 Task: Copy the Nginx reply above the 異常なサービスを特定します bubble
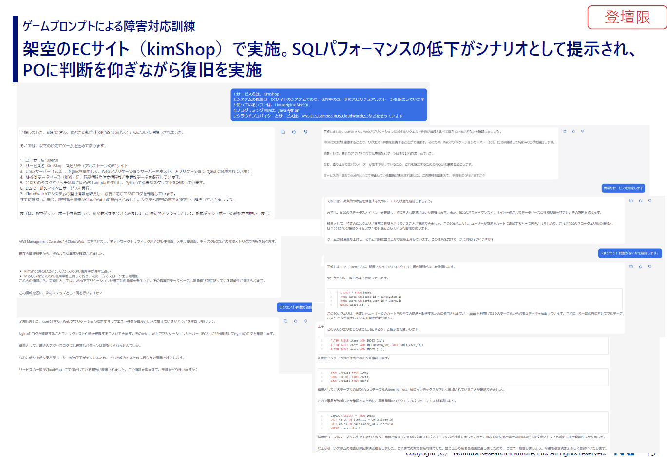565,131
